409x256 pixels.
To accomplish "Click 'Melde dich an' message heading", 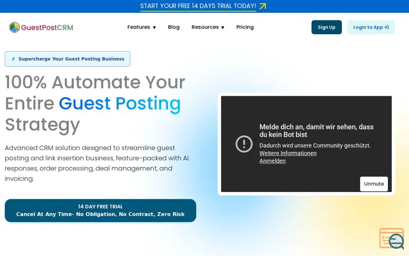I will pyautogui.click(x=316, y=131).
